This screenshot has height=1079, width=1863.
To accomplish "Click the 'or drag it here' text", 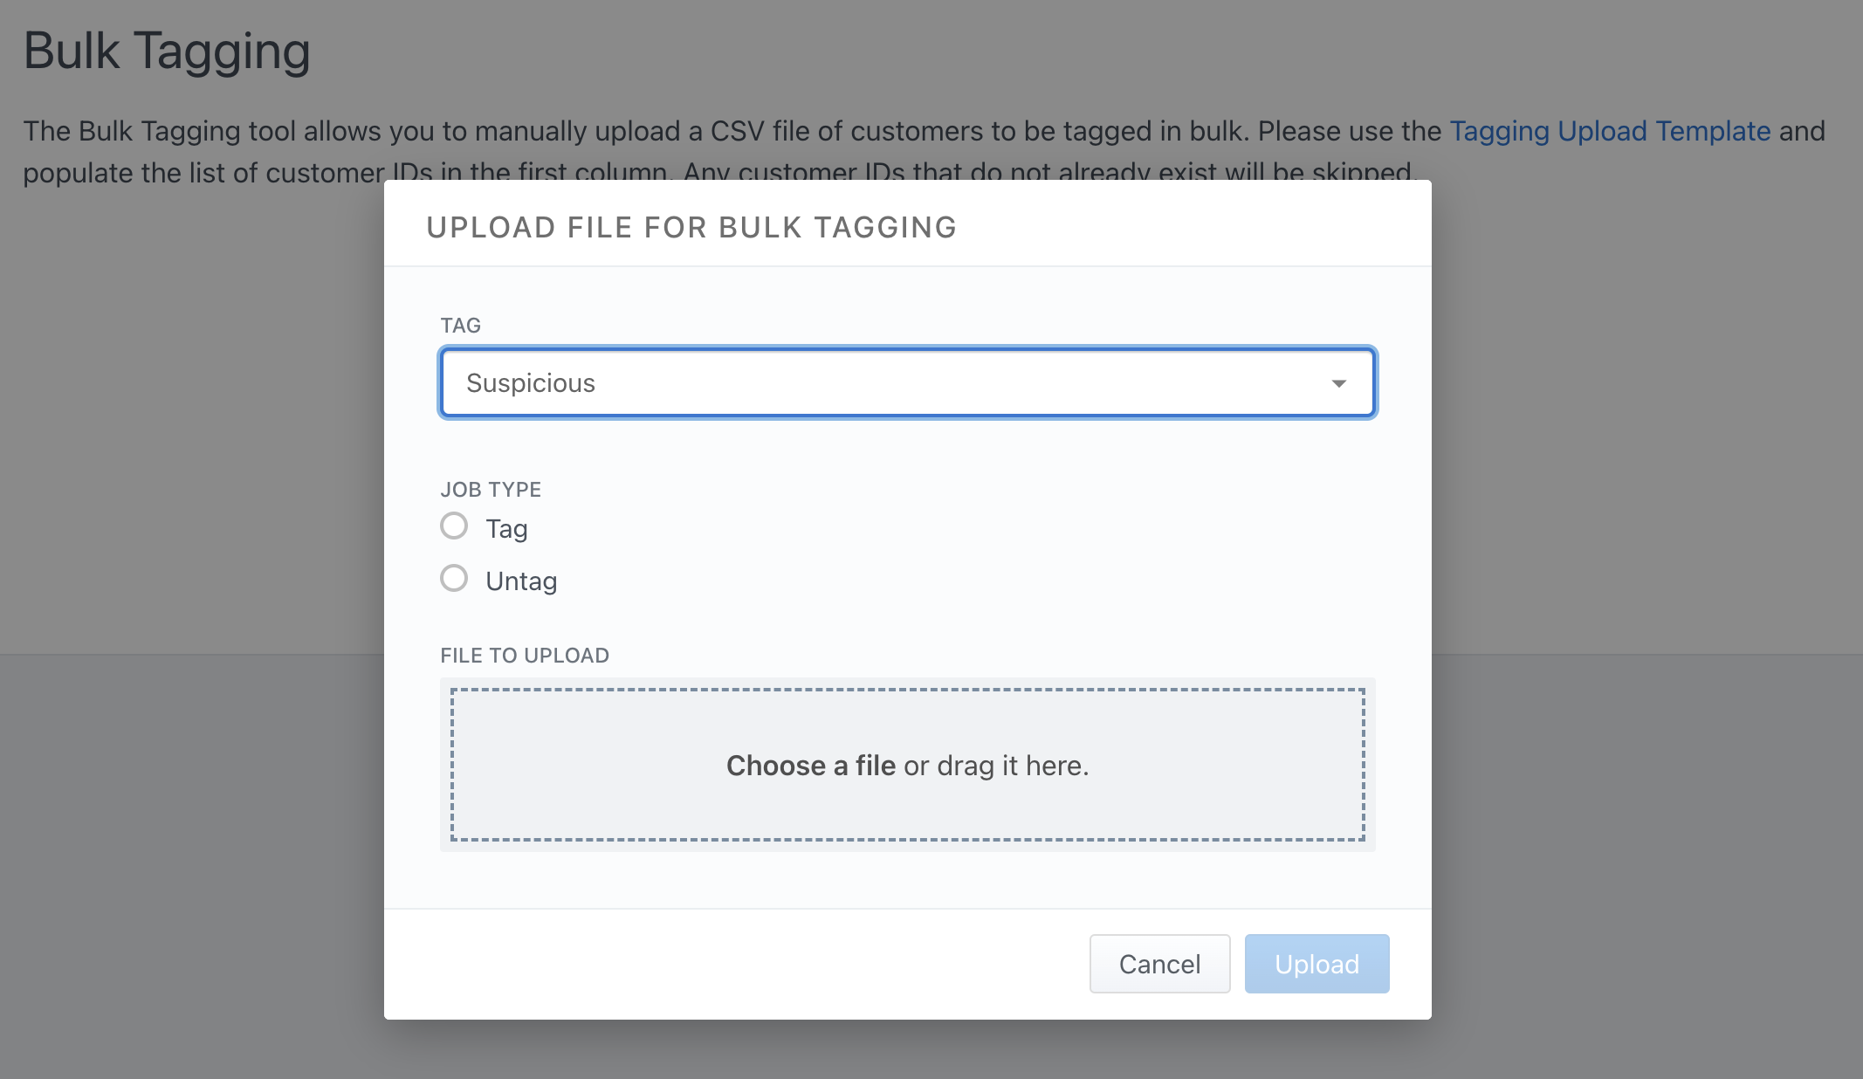I will click(x=995, y=766).
